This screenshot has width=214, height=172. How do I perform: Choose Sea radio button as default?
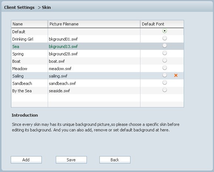point(164,46)
